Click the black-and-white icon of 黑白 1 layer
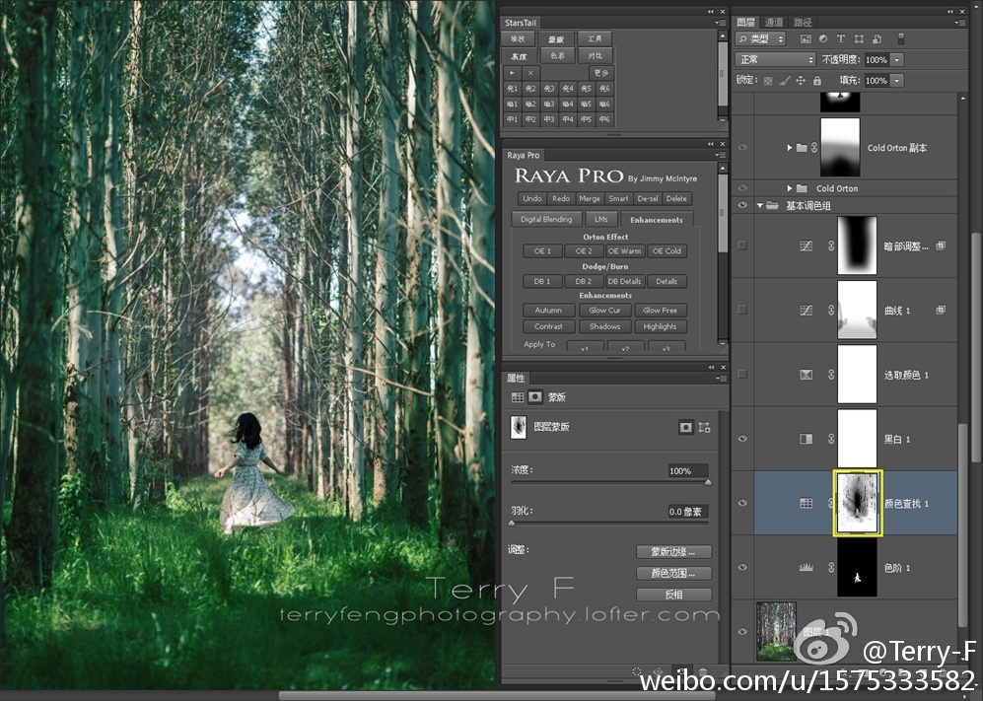This screenshot has height=701, width=983. click(x=807, y=439)
